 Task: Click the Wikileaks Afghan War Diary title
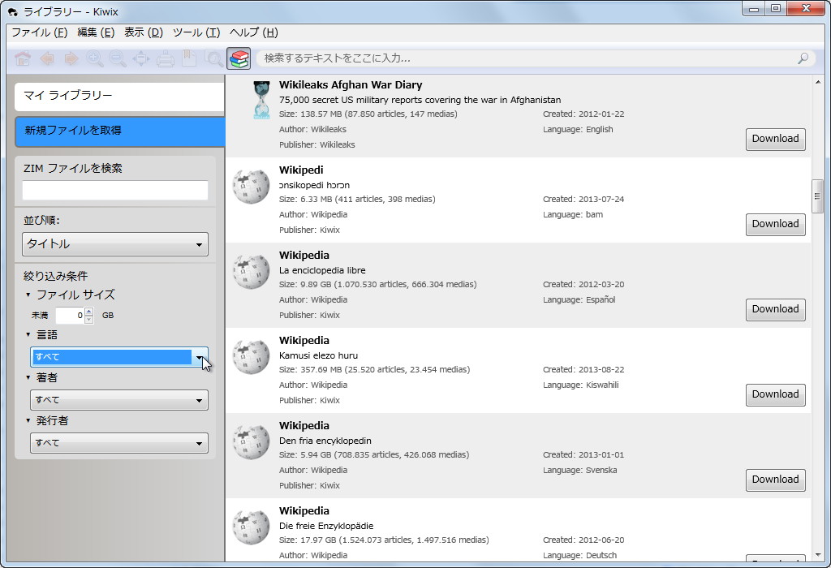tap(351, 84)
